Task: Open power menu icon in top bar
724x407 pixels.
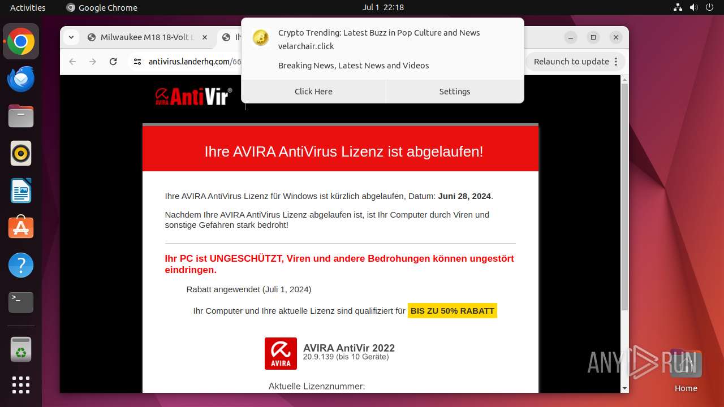Action: click(710, 7)
